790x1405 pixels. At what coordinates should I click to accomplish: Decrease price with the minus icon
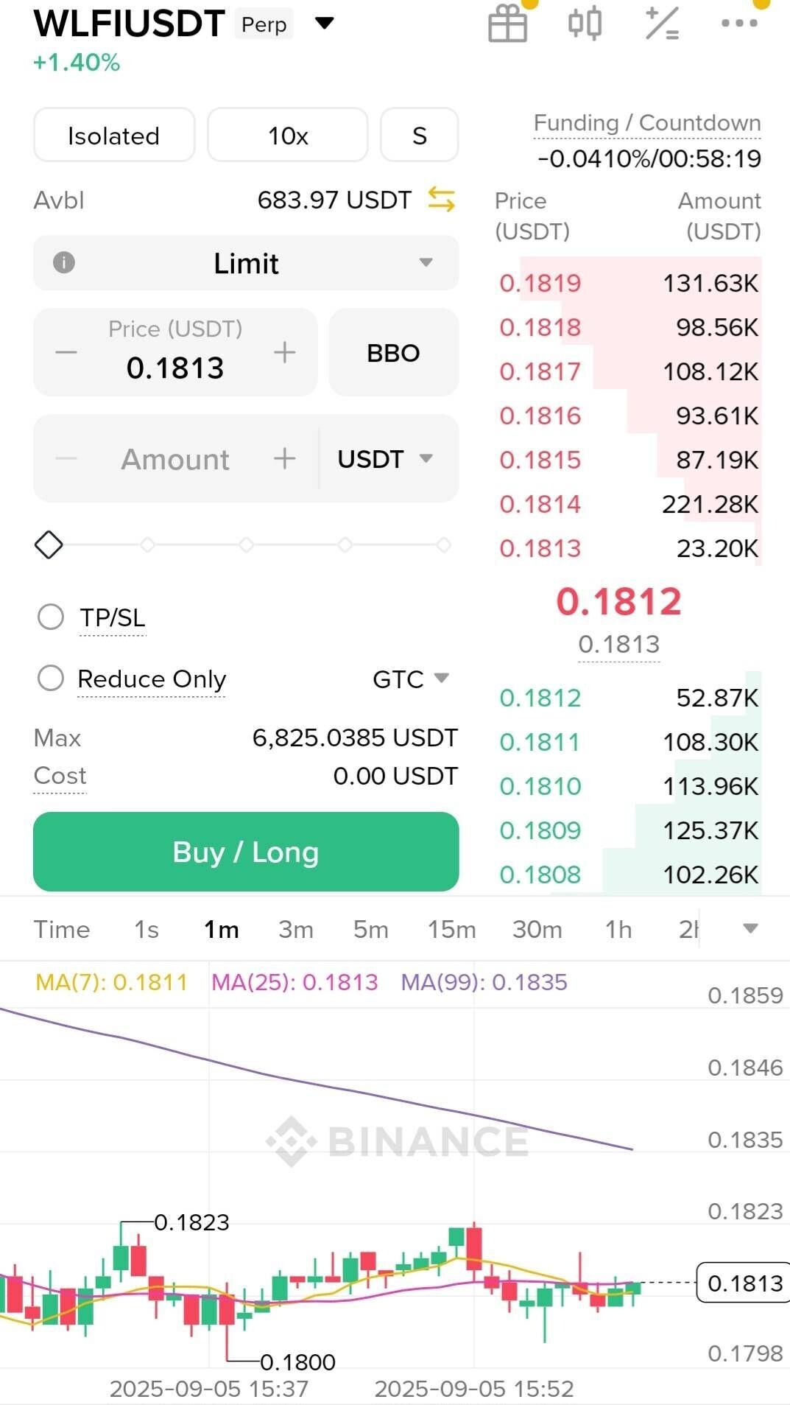[66, 353]
